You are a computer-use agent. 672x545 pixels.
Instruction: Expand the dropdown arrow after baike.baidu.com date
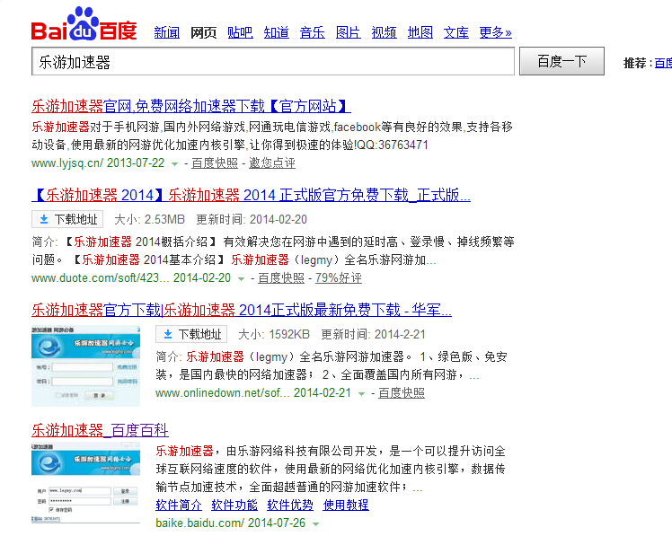pyautogui.click(x=316, y=524)
